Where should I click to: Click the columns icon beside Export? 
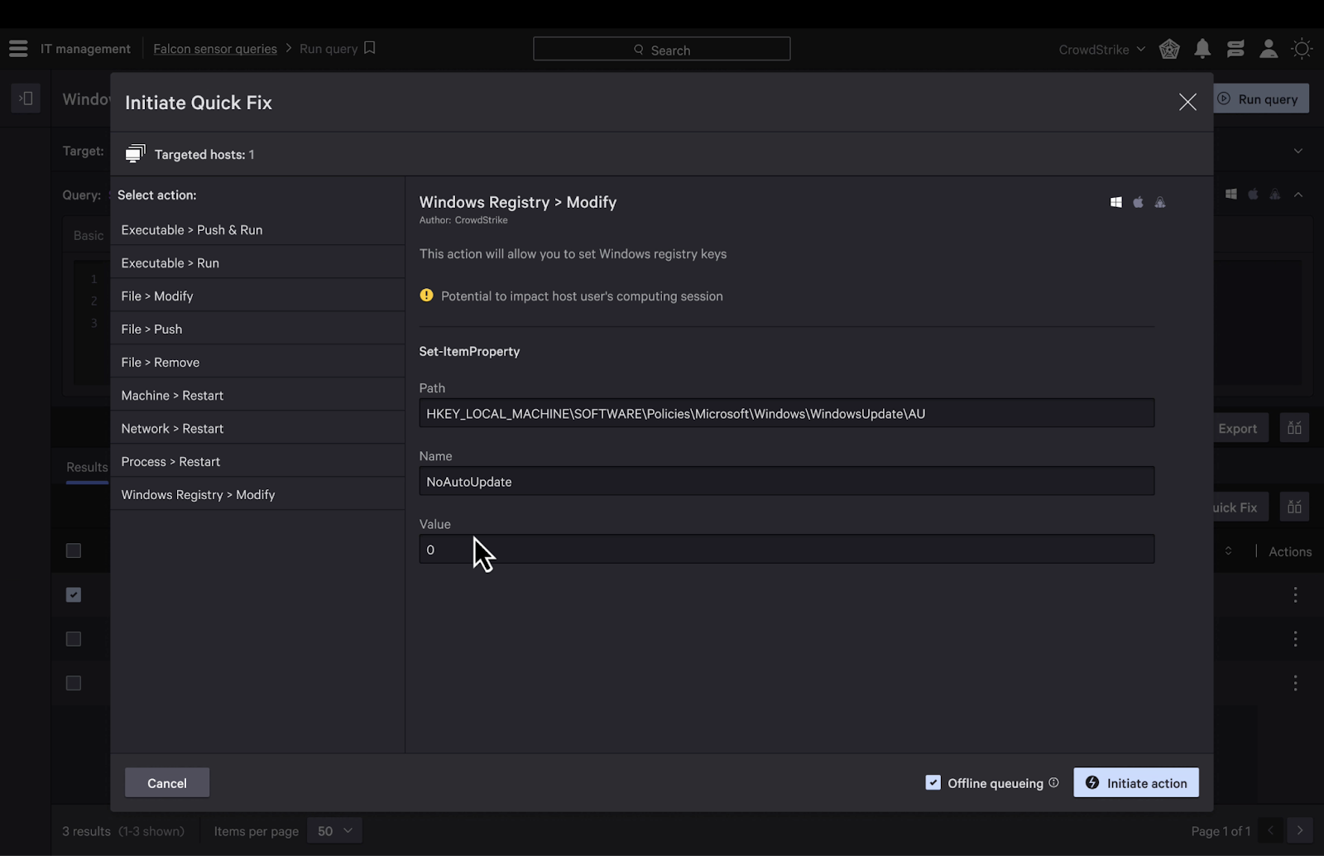point(1294,428)
